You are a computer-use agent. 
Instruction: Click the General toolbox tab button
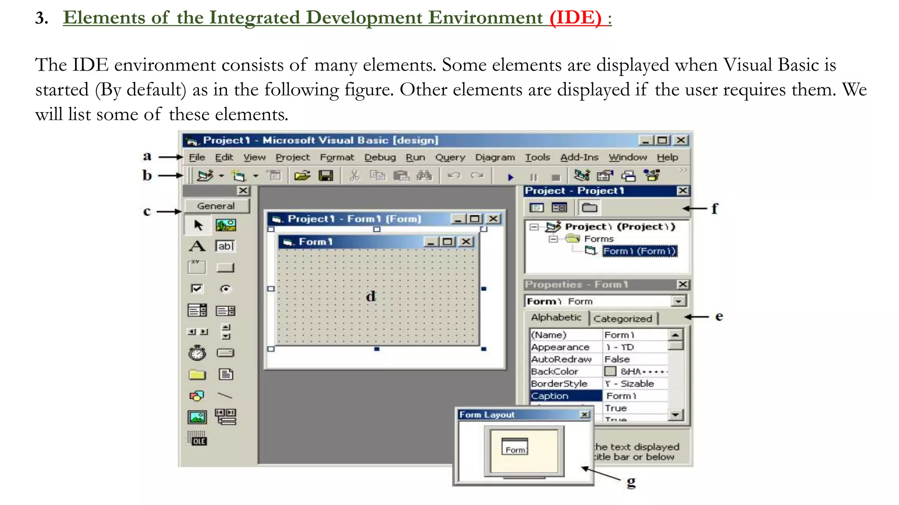216,206
